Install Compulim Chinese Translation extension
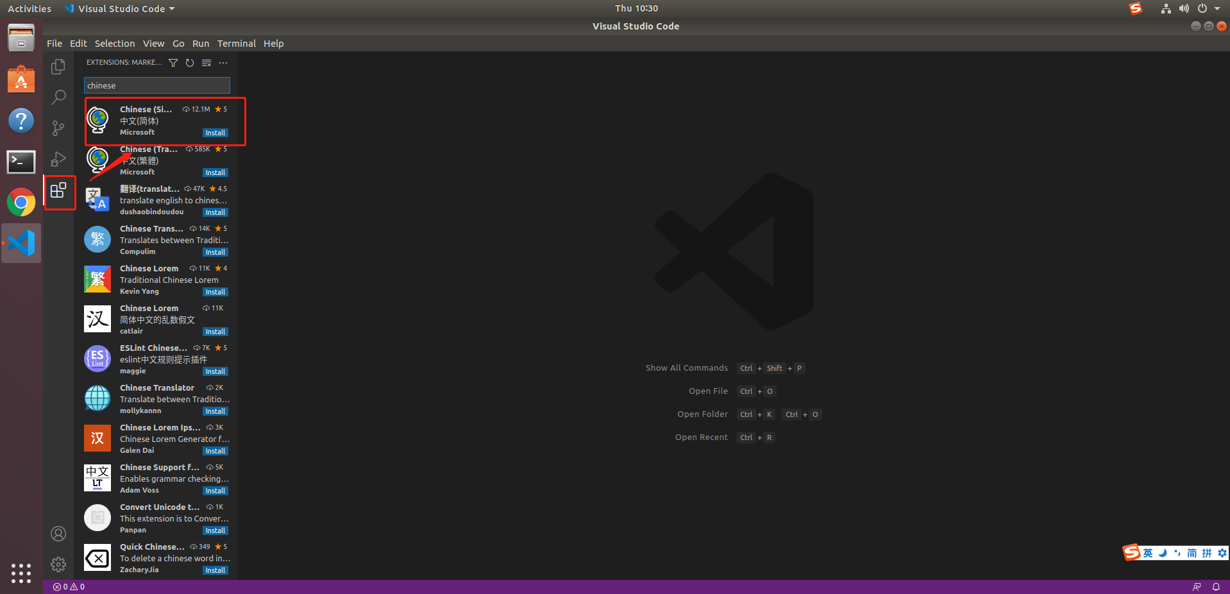Viewport: 1230px width, 594px height. (215, 252)
